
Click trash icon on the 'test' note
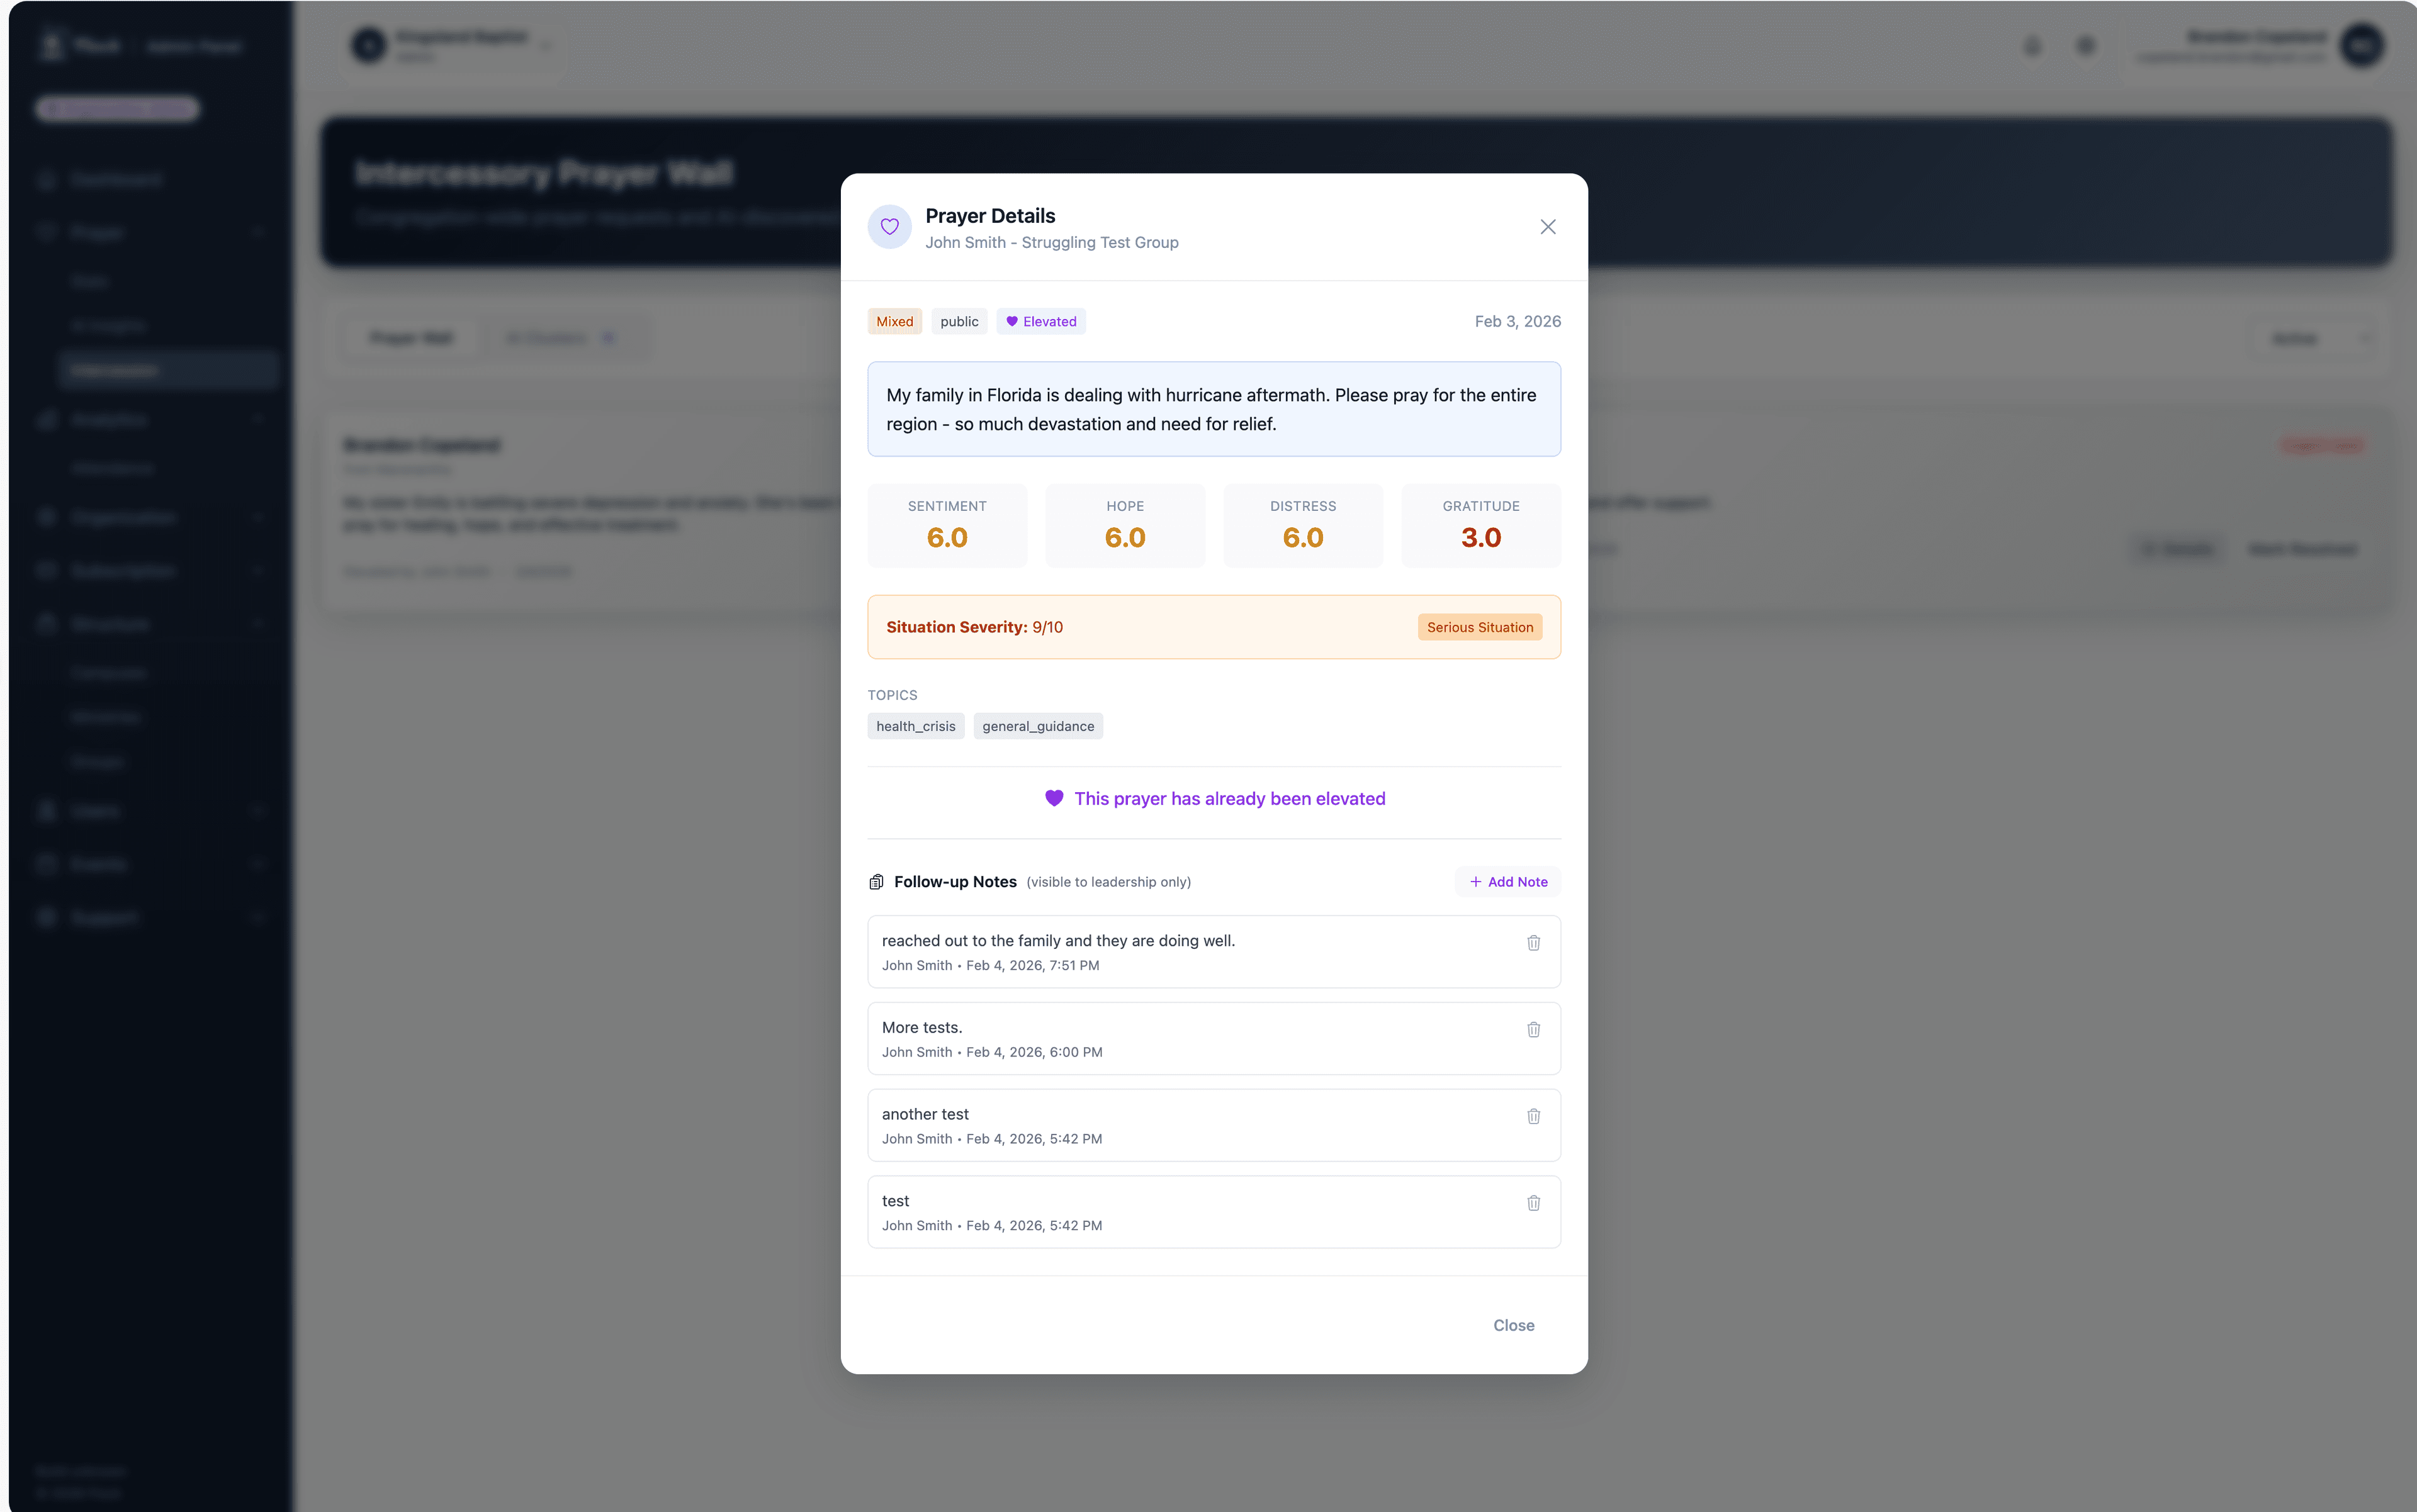1534,1203
